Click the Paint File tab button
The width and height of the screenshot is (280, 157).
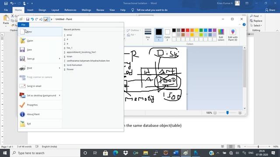[x=23, y=25]
